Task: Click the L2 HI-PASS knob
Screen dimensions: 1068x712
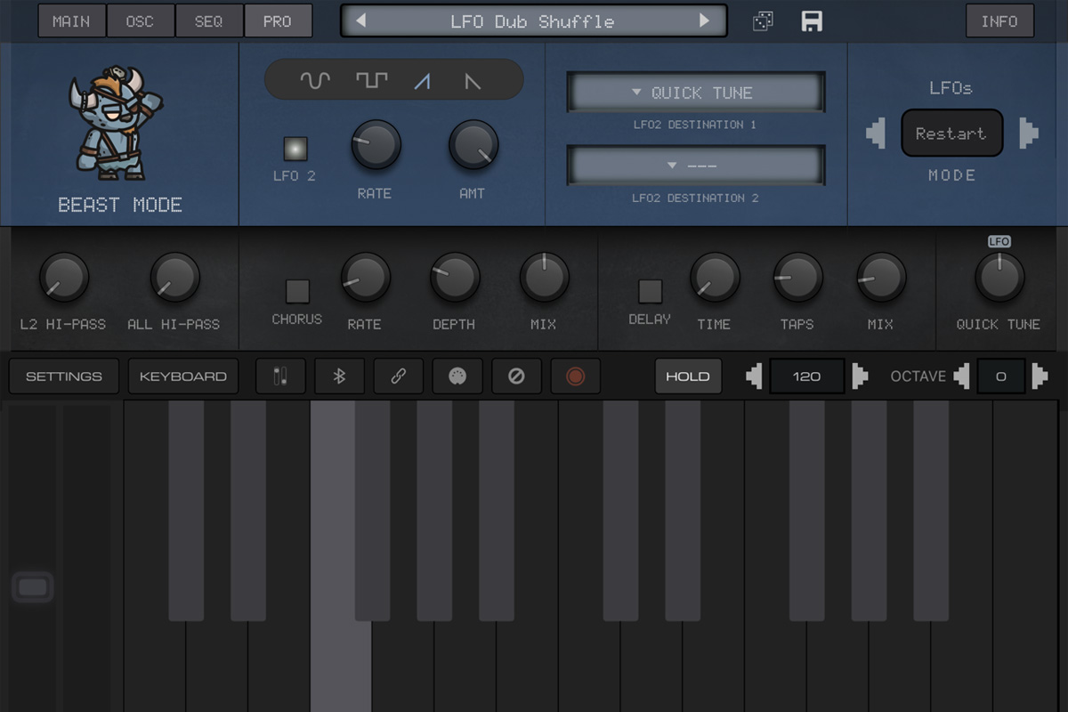Action: click(x=64, y=277)
